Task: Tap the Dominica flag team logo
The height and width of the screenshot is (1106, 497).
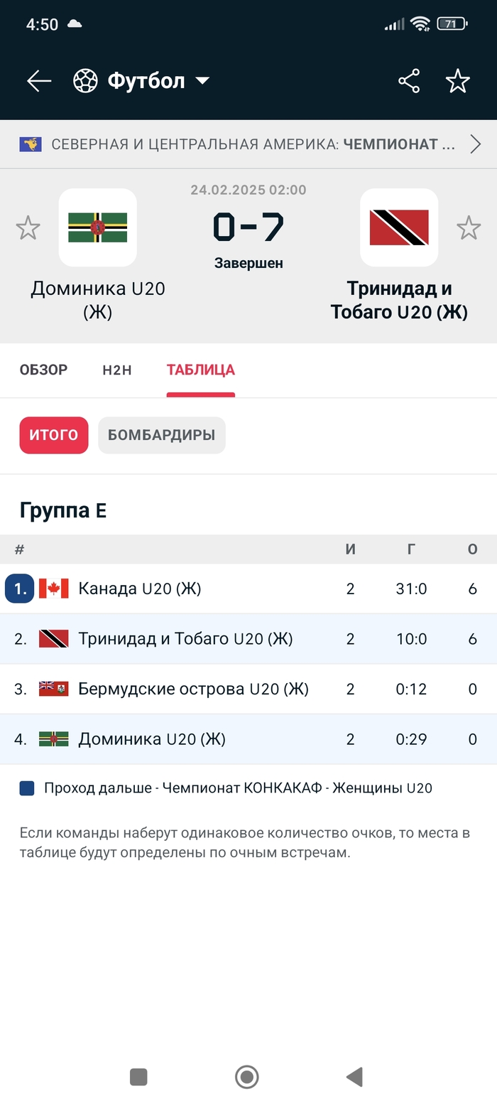Action: (x=98, y=227)
